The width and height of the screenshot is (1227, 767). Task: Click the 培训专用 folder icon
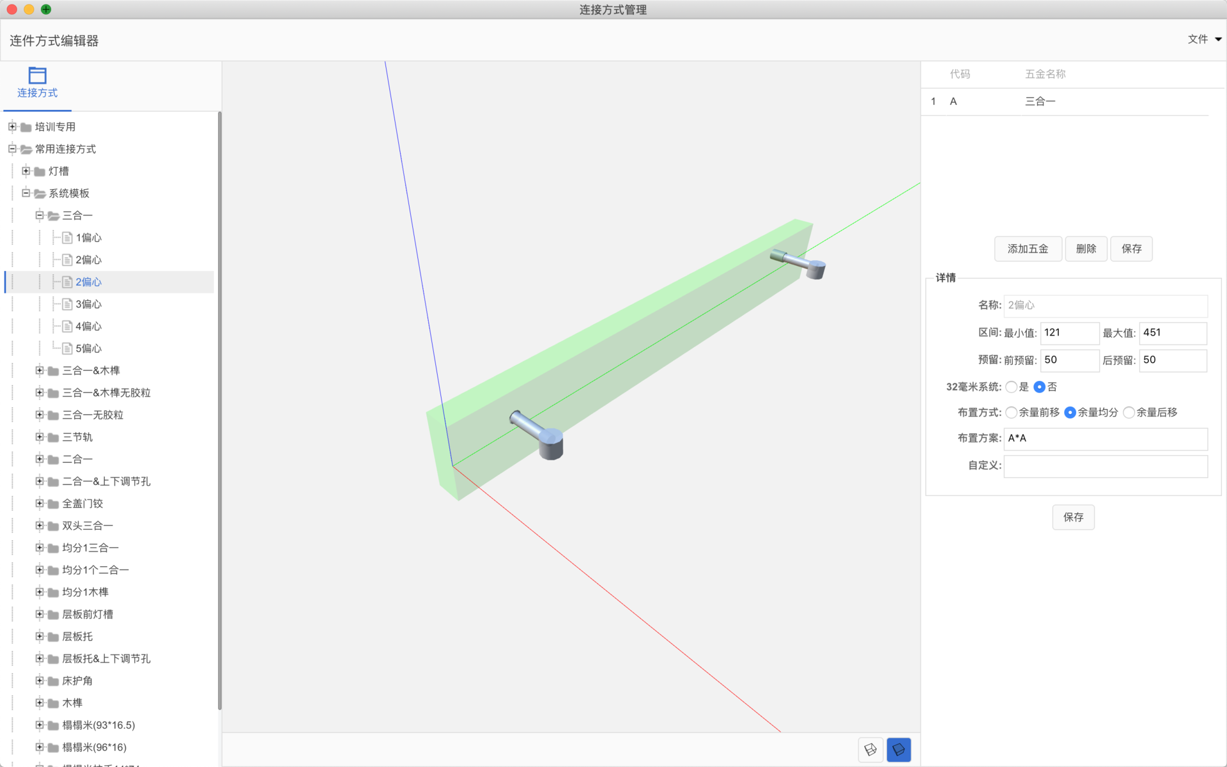pyautogui.click(x=26, y=127)
